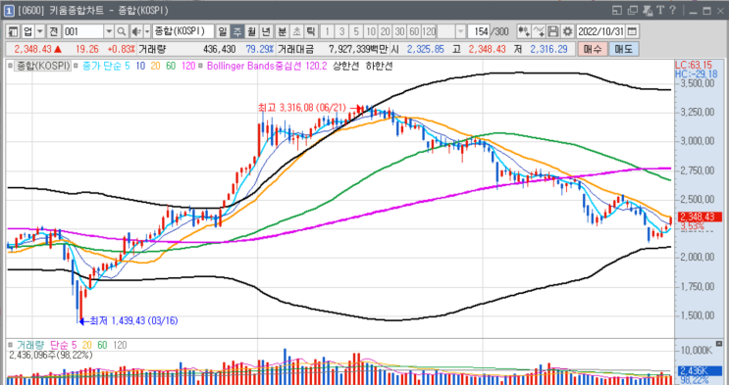729x385 pixels.
Task: Choose the 3 interval button
Action: tap(341, 31)
